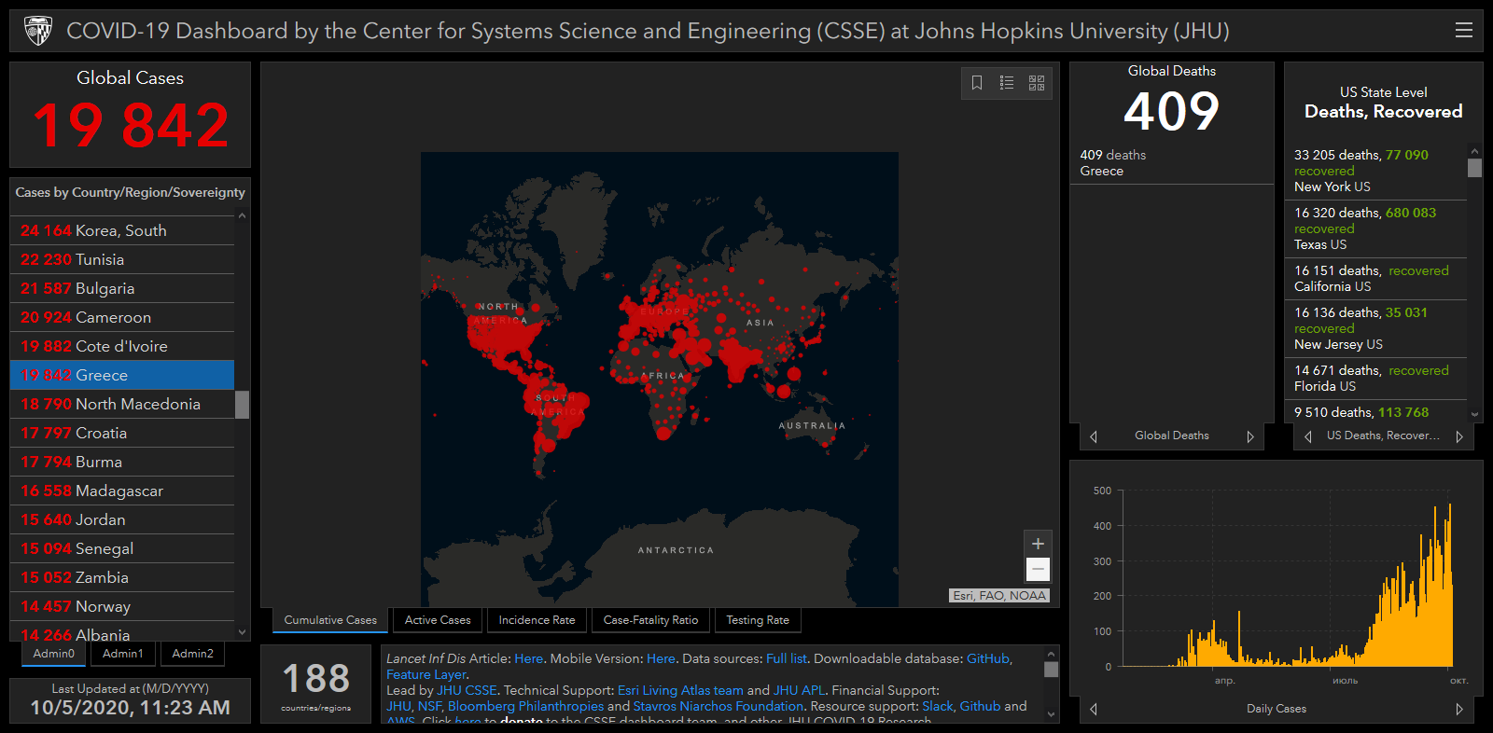Click the info text scrollbar thumb
This screenshot has height=733, width=1493.
pos(1052,670)
